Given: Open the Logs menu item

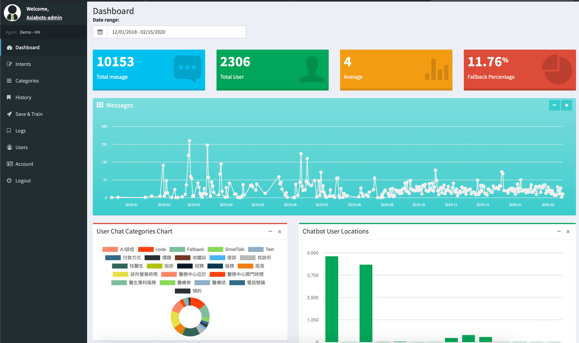Looking at the screenshot, I should point(20,131).
